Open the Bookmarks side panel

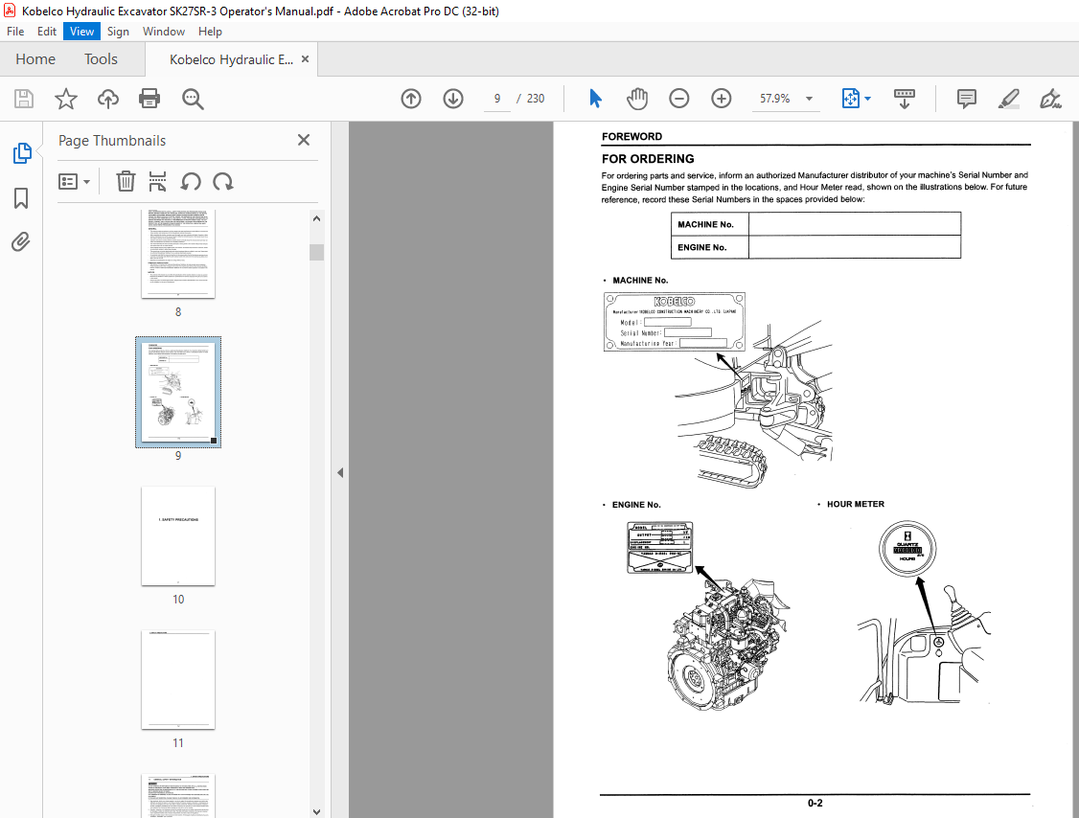21,198
